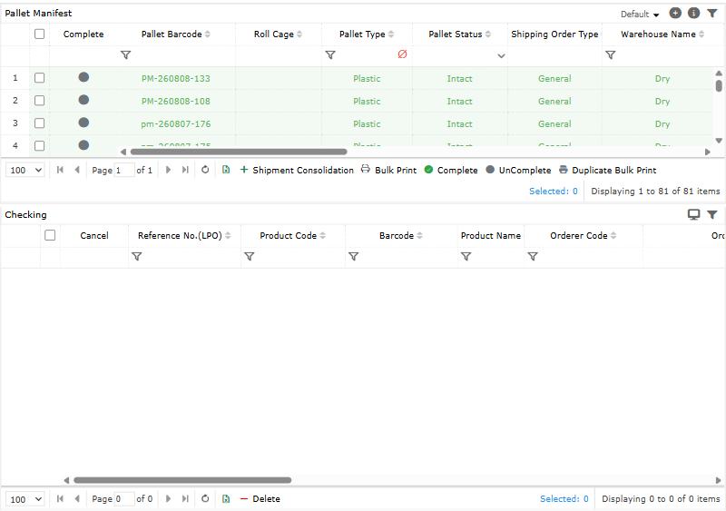Viewport: 726px width, 511px height.
Task: Open Pallet Manifest page size dropdown showing 100
Action: [x=25, y=170]
